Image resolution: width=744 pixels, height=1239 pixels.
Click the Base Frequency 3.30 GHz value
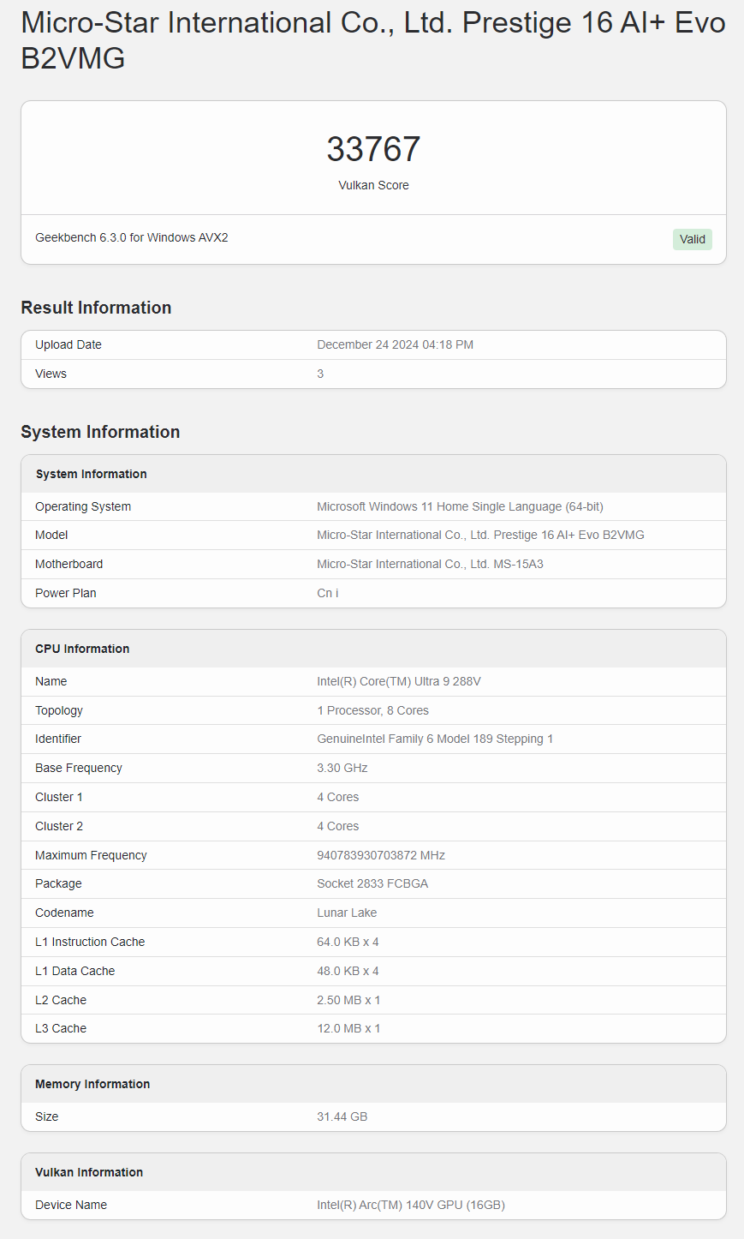tap(342, 768)
